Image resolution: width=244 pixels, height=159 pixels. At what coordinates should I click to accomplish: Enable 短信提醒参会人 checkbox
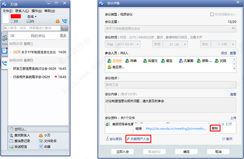tap(212, 15)
